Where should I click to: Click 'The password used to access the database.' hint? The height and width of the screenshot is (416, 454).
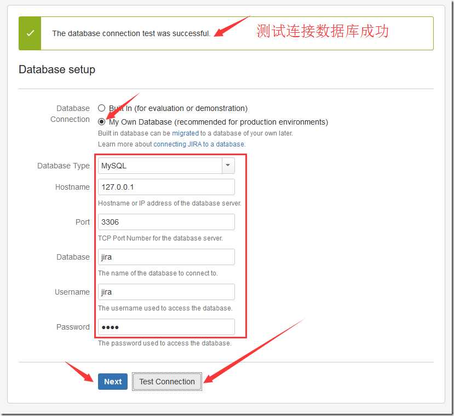coord(164,343)
